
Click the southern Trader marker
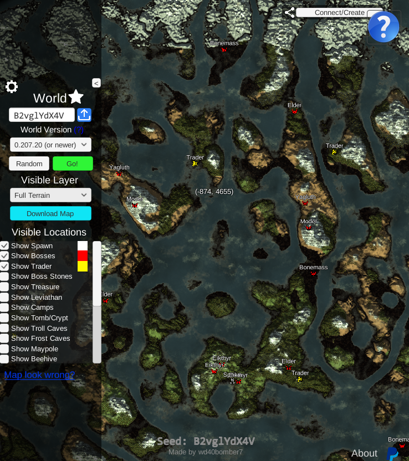[300, 379]
